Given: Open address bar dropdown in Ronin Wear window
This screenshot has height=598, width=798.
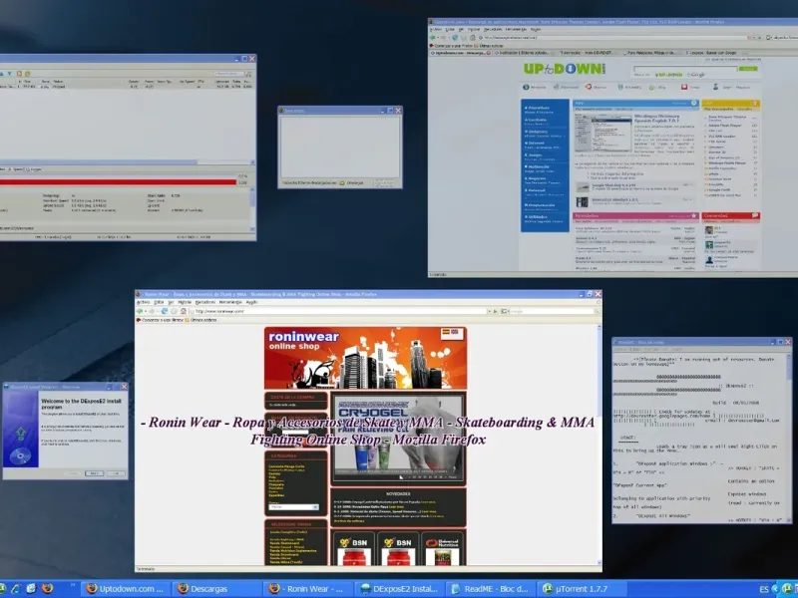Looking at the screenshot, I should [x=489, y=311].
